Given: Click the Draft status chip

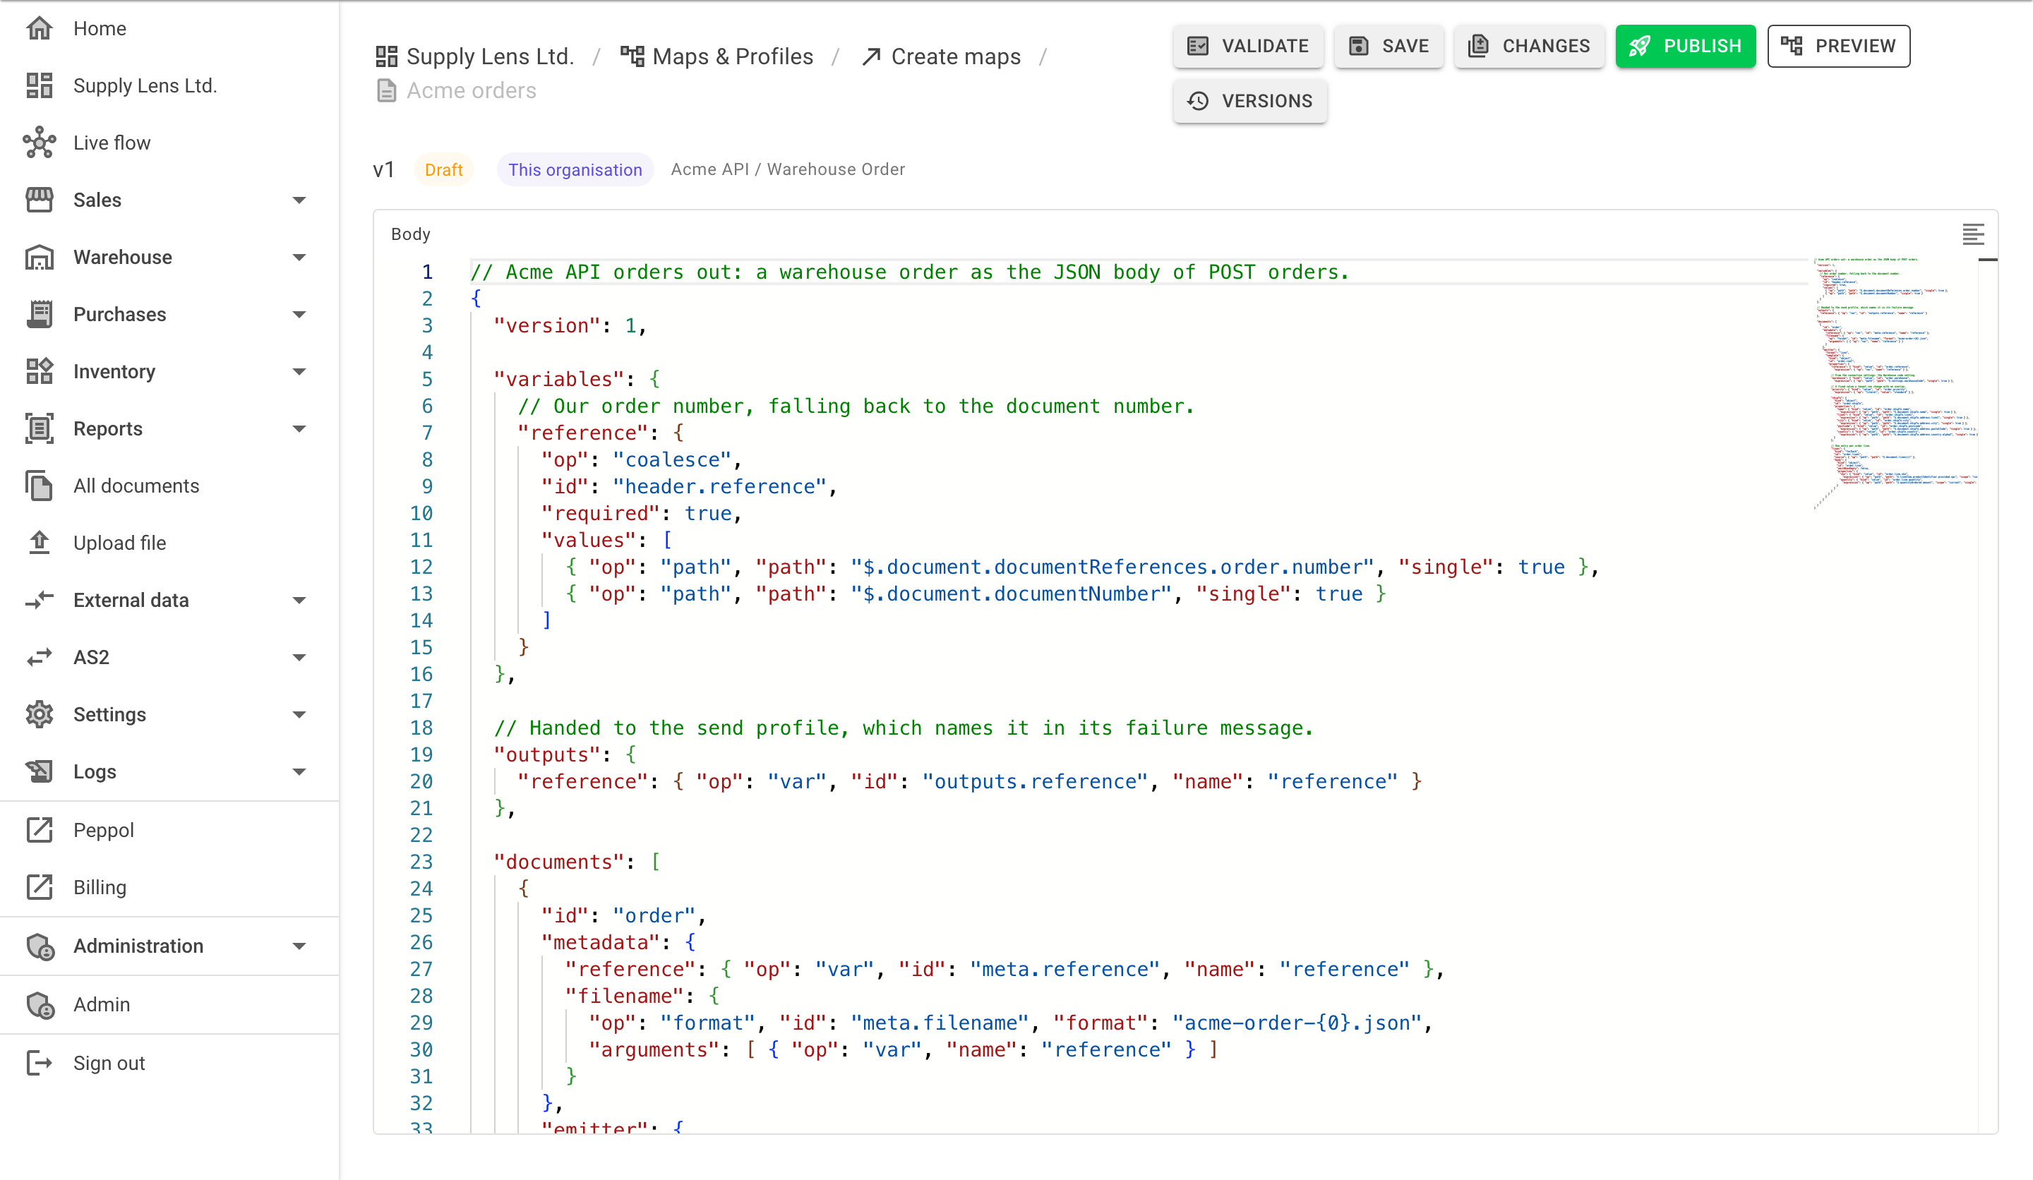Looking at the screenshot, I should [444, 169].
